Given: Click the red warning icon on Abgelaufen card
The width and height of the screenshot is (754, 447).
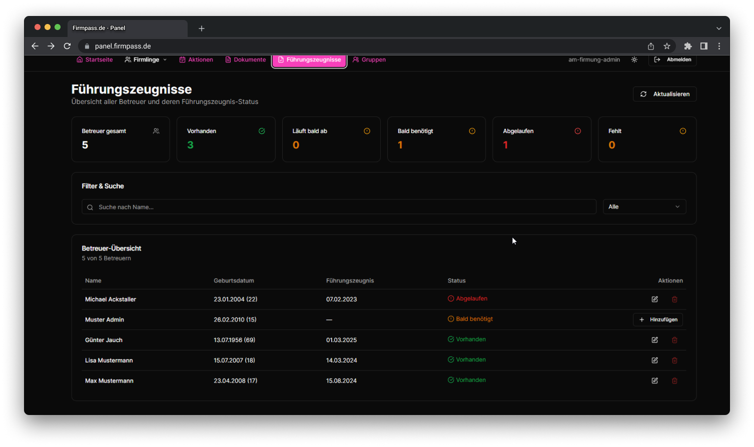Looking at the screenshot, I should point(578,130).
